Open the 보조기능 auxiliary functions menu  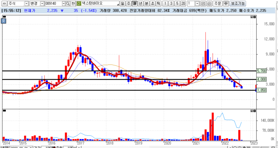238,3
